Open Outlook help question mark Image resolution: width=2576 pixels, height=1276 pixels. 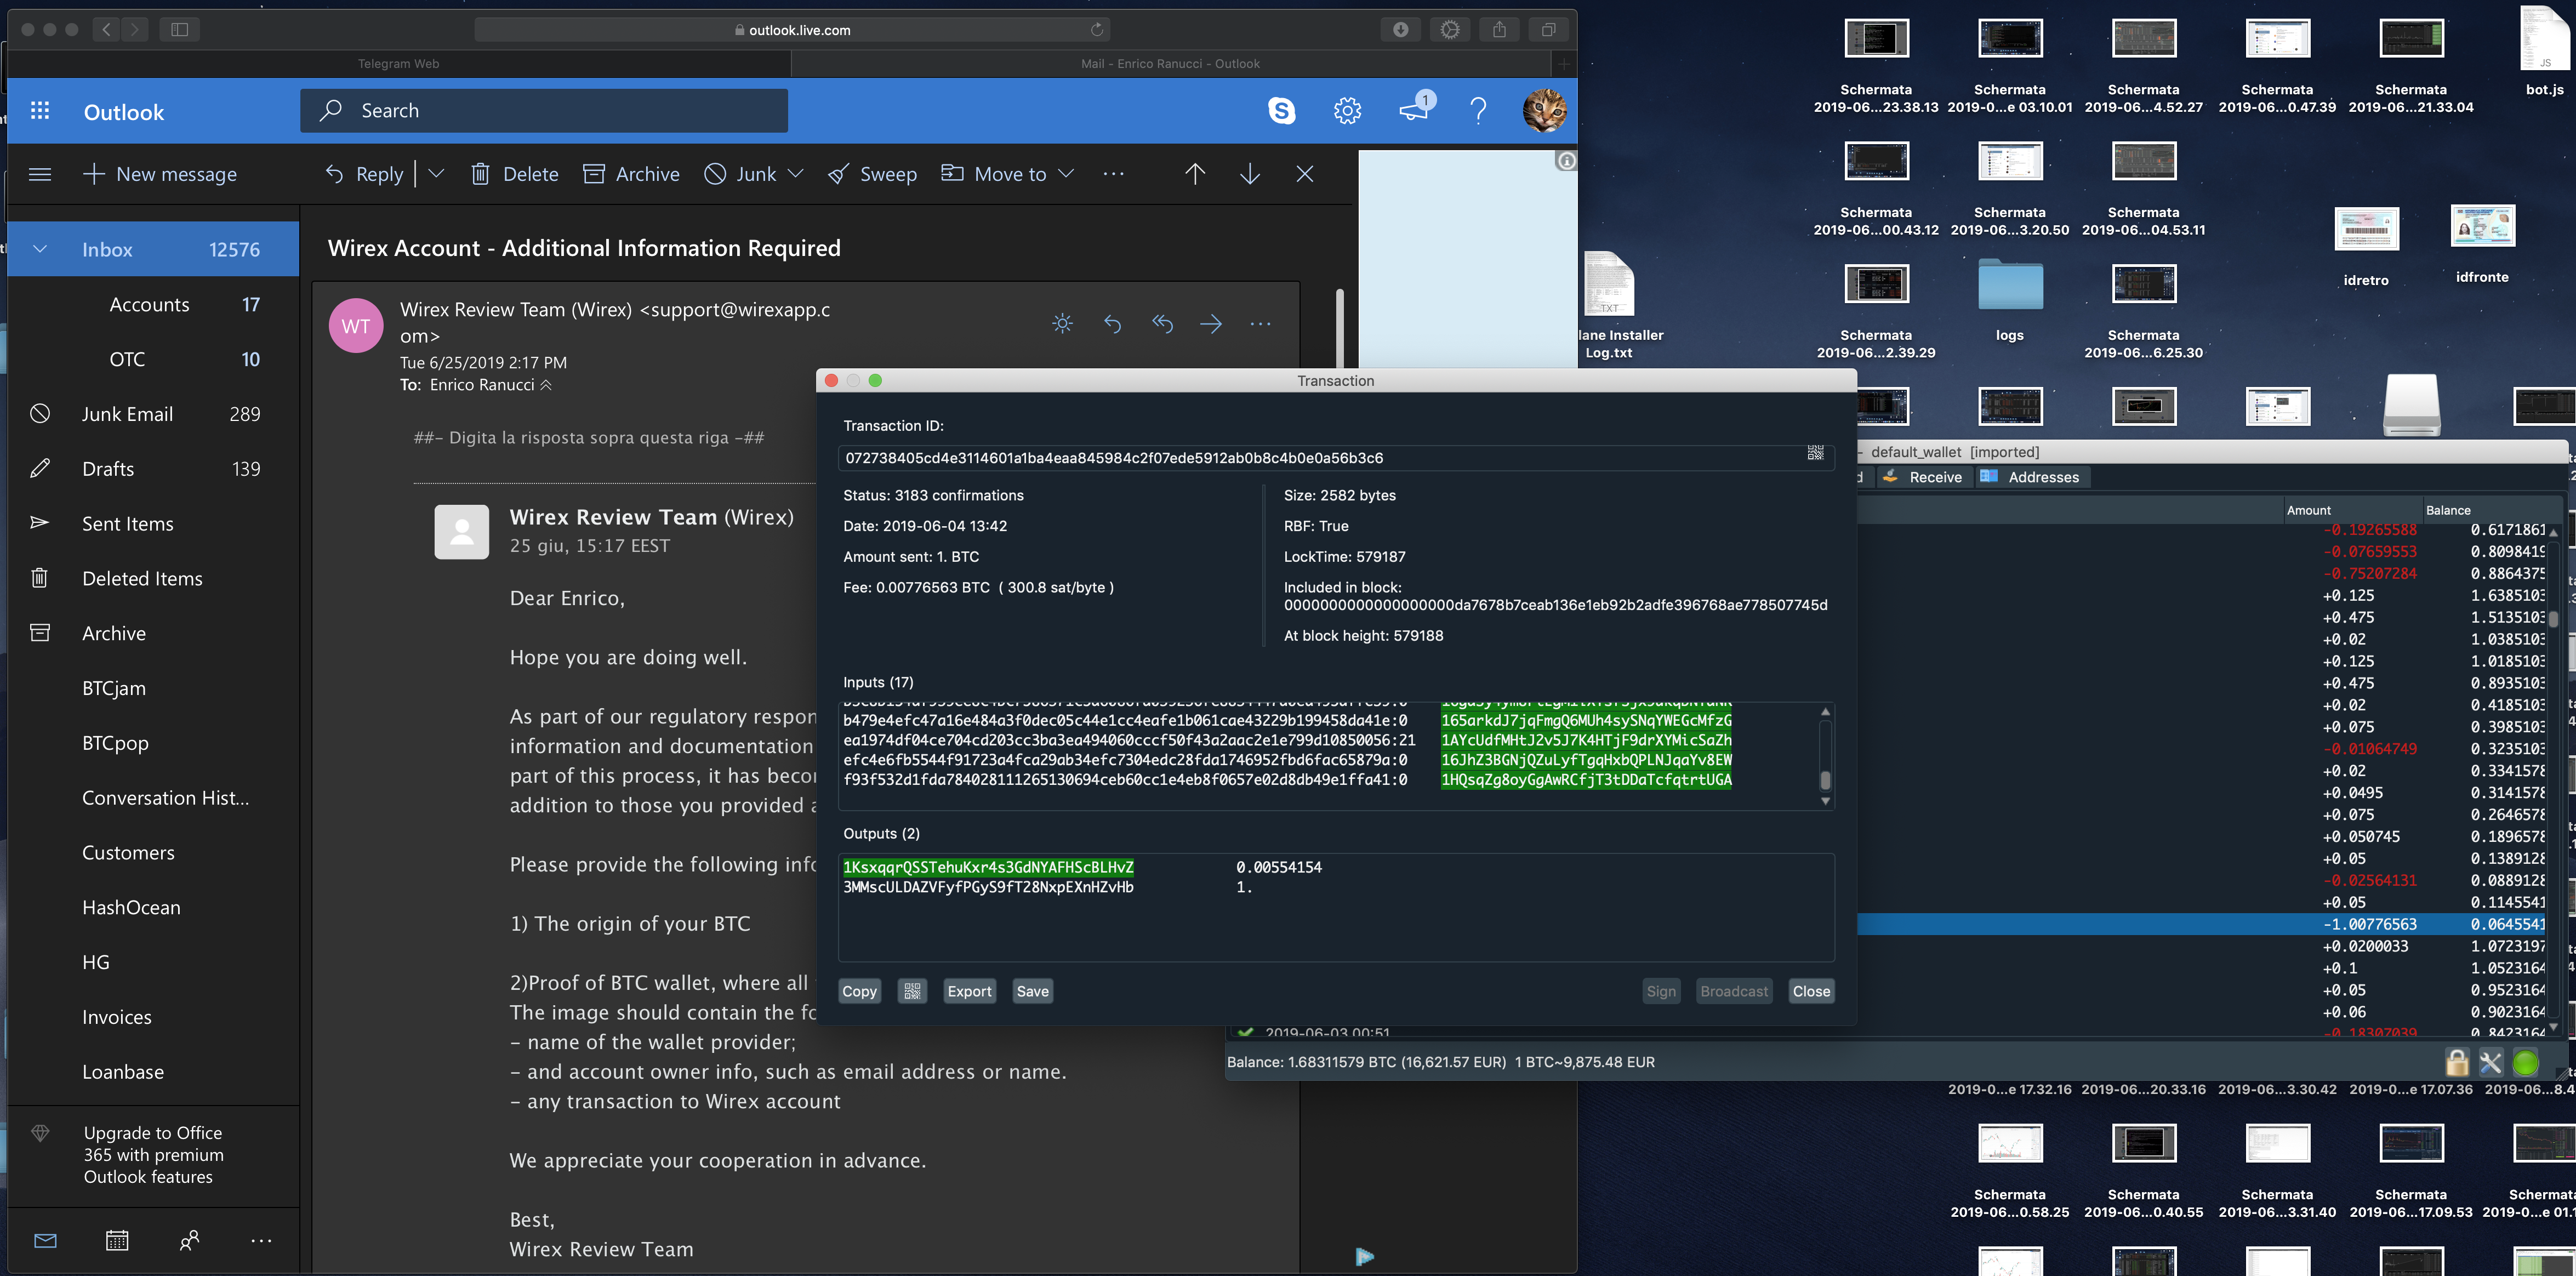pyautogui.click(x=1478, y=111)
